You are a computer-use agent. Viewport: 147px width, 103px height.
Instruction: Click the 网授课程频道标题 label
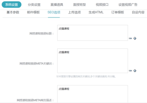(x=42, y=33)
